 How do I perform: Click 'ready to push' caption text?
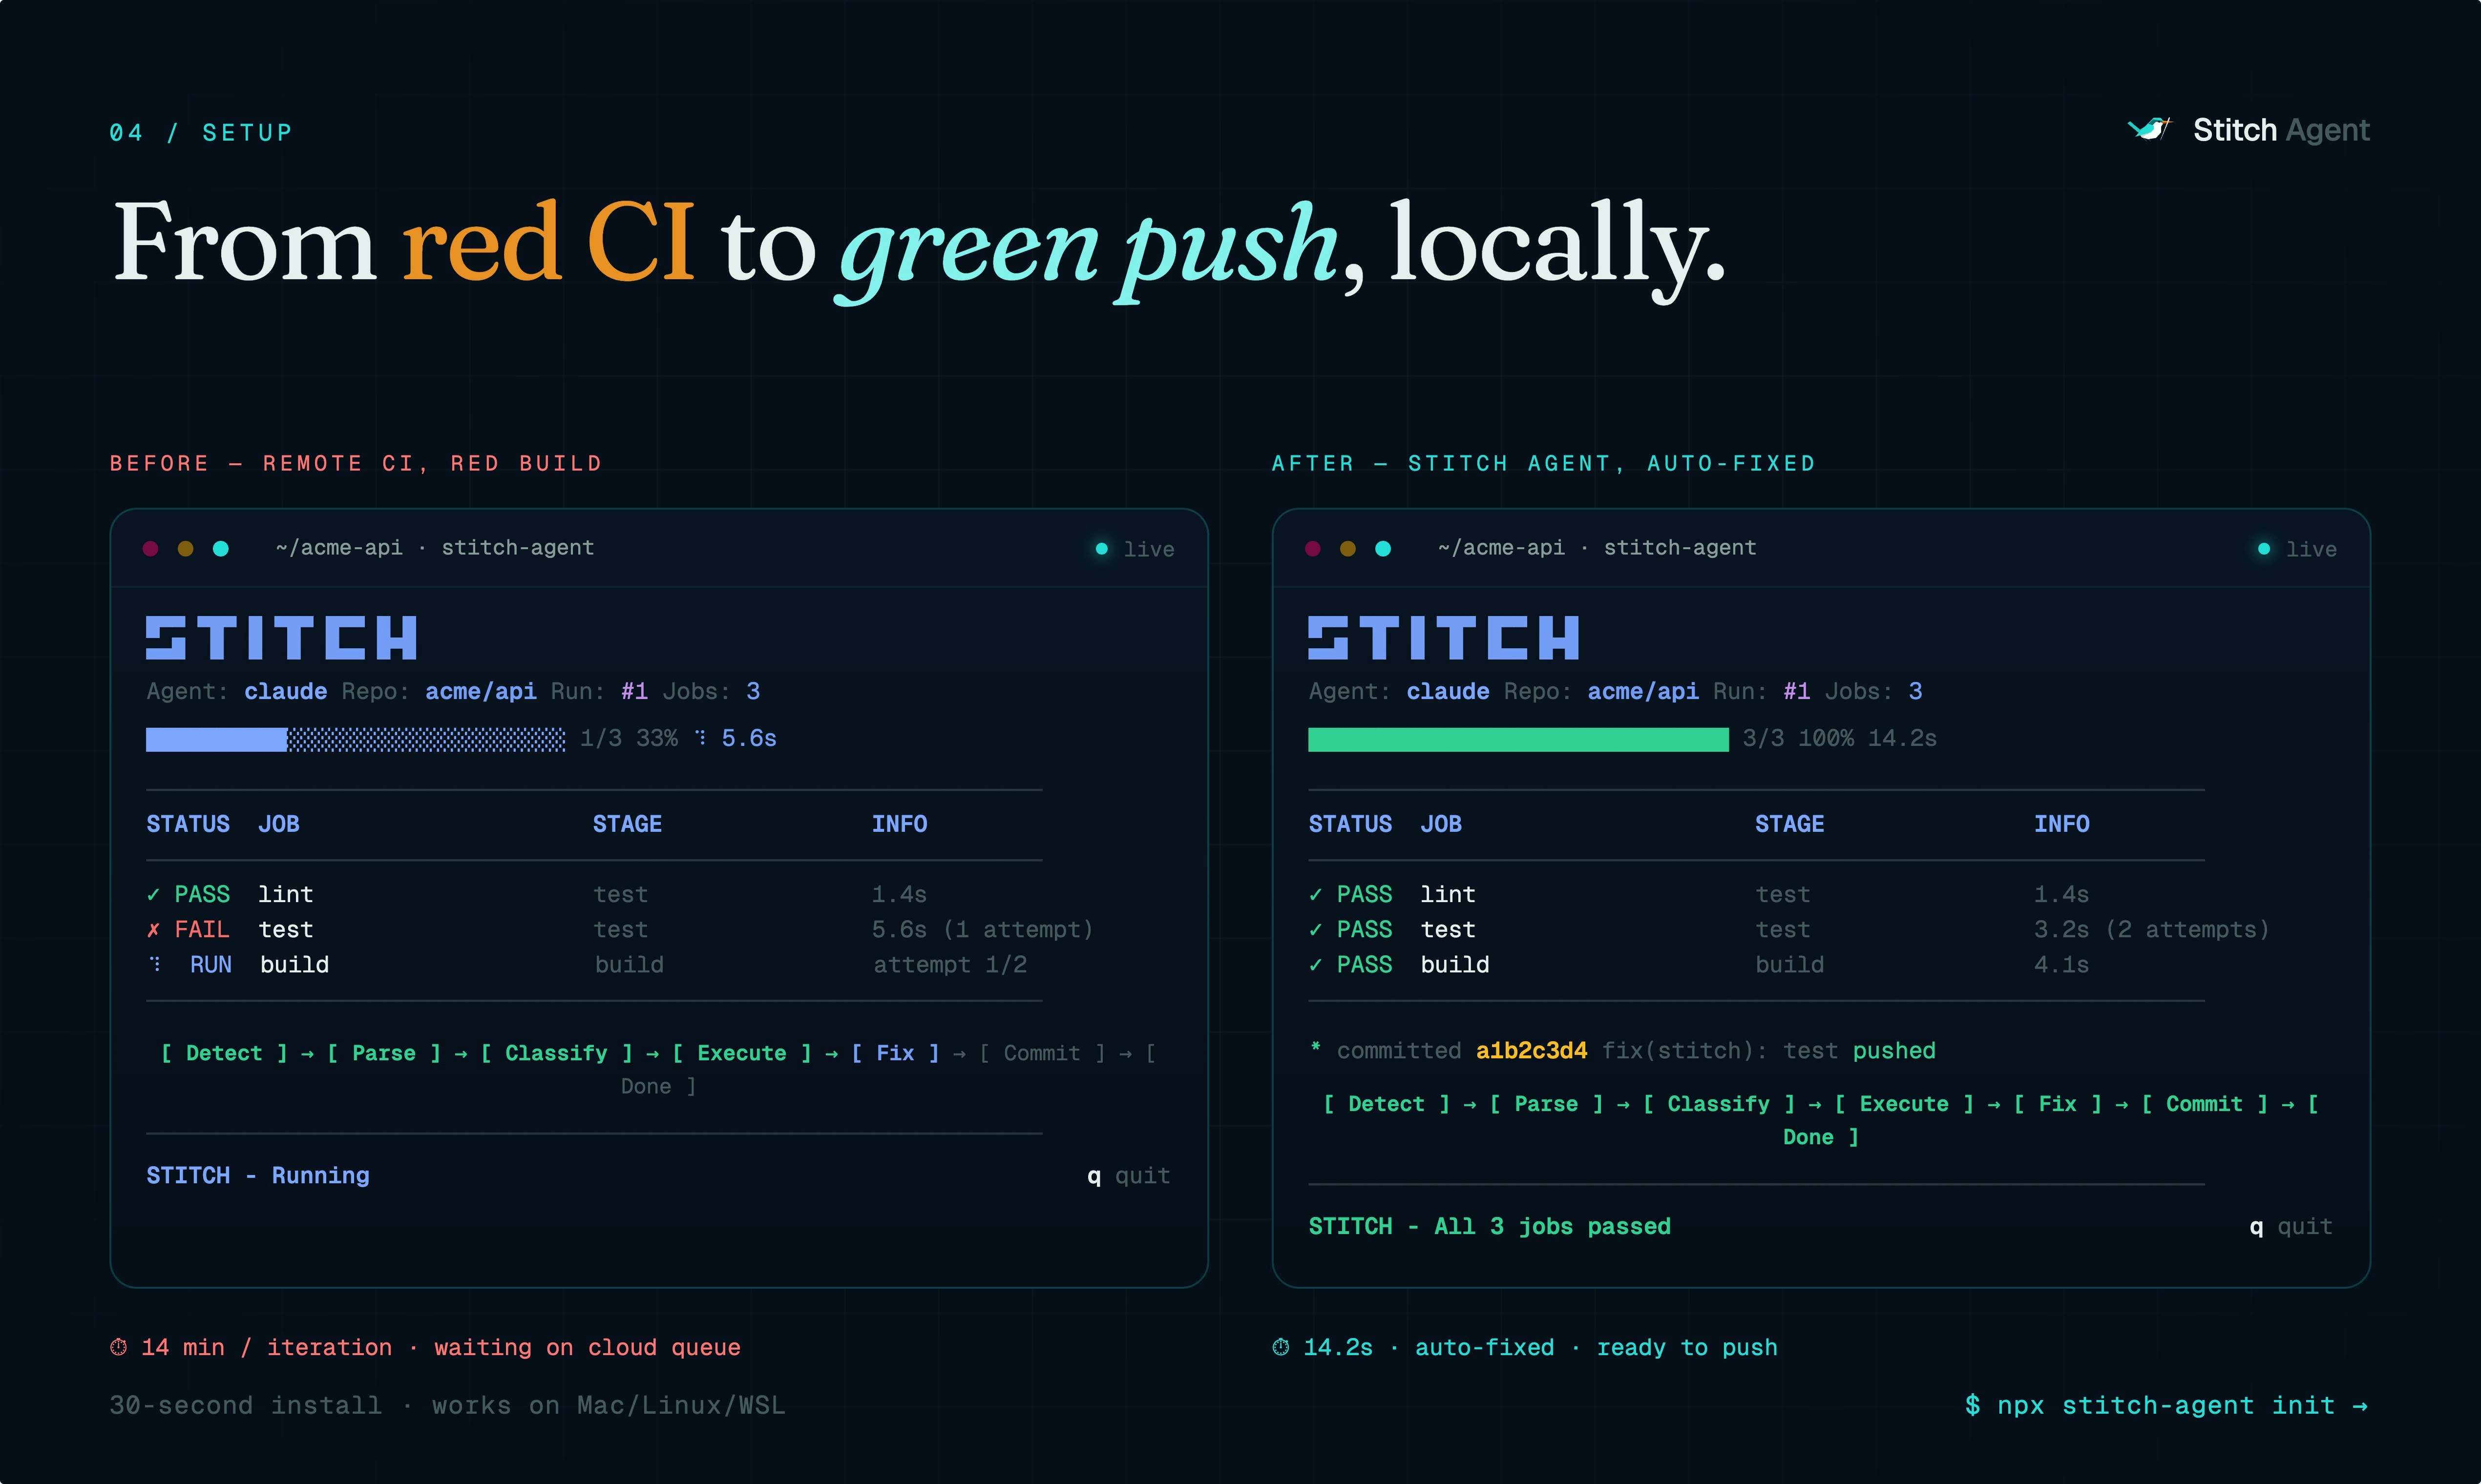pyautogui.click(x=1688, y=1347)
